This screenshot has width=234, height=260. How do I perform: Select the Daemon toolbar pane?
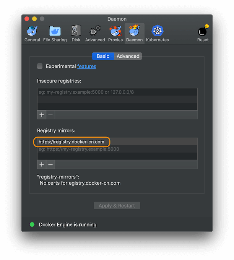pyautogui.click(x=134, y=34)
